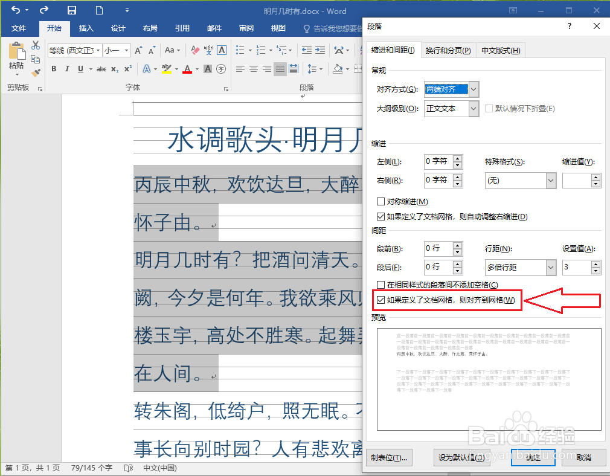This screenshot has width=610, height=476.
Task: Disable 如果定义了文档网格，则对齐到网格 checkbox
Action: pos(382,299)
